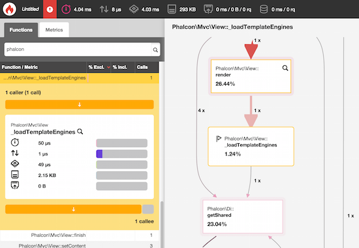Image resolution: width=359 pixels, height=248 pixels.
Task: Select the SQL database icon in top bar
Action: point(264,9)
